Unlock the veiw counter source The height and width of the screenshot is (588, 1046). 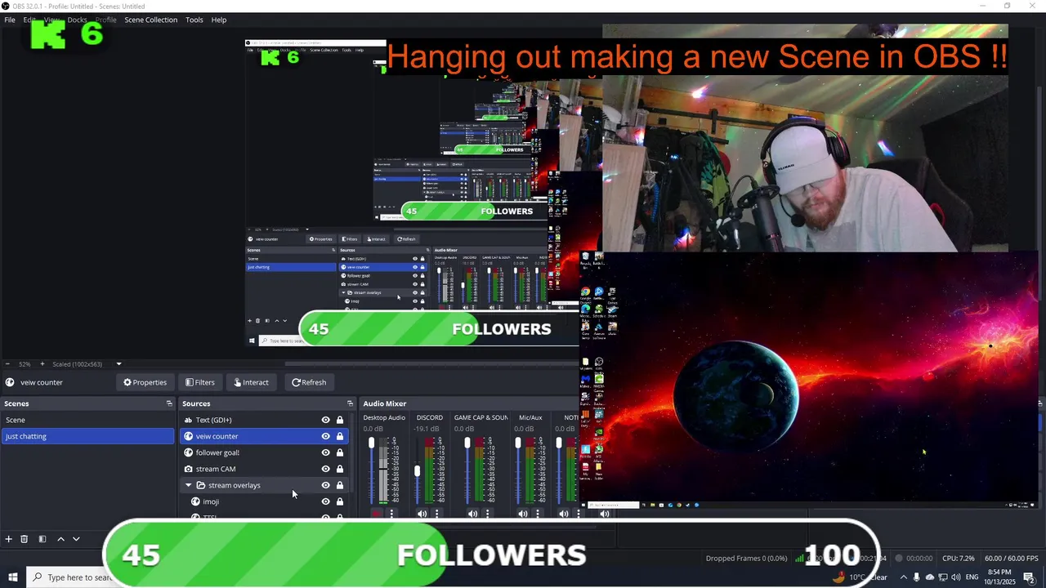340,436
